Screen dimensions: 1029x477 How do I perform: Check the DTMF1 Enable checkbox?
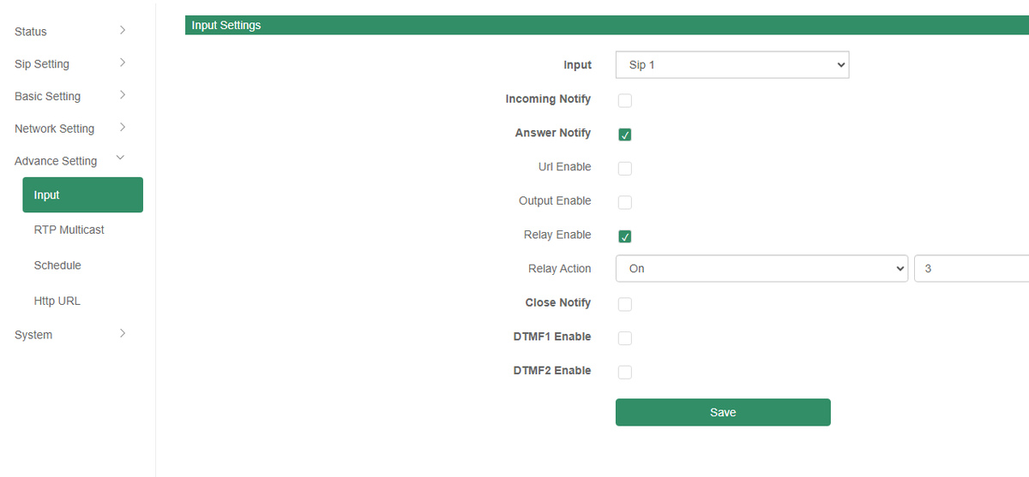(x=625, y=338)
